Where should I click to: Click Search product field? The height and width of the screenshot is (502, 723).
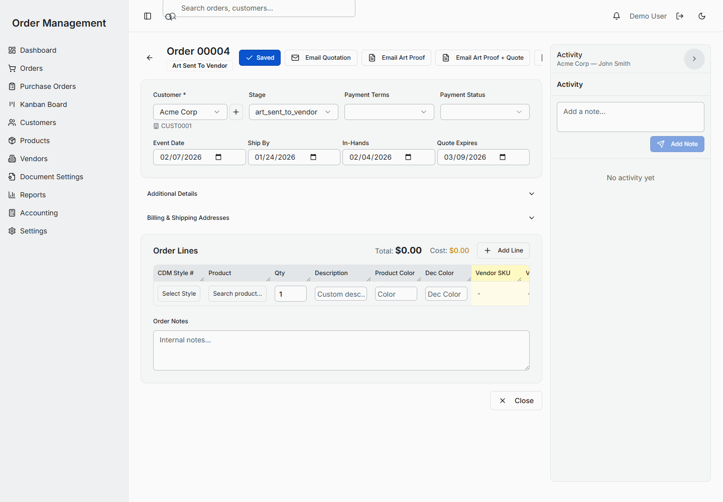pos(237,294)
